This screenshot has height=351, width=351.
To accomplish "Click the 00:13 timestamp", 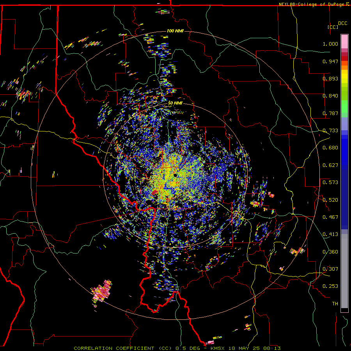I will 273,348.
